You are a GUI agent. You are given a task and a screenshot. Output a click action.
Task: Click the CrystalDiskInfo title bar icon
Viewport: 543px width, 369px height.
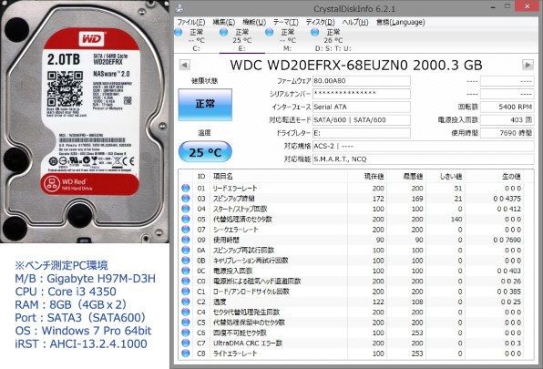pyautogui.click(x=179, y=7)
